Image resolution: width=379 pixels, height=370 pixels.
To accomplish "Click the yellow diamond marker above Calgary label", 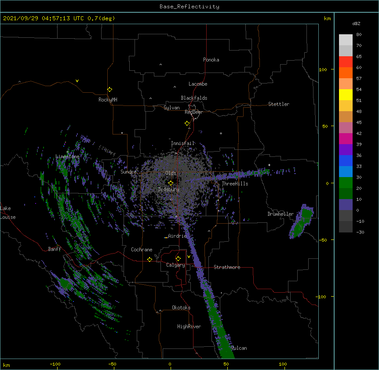I will [178, 259].
